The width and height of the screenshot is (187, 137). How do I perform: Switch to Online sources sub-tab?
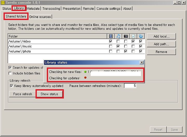pyautogui.click(x=40, y=17)
